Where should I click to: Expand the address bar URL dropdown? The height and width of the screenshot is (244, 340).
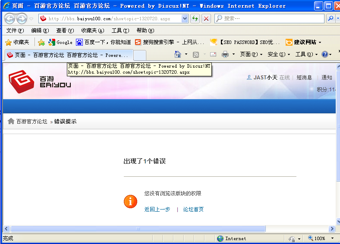(x=185, y=19)
